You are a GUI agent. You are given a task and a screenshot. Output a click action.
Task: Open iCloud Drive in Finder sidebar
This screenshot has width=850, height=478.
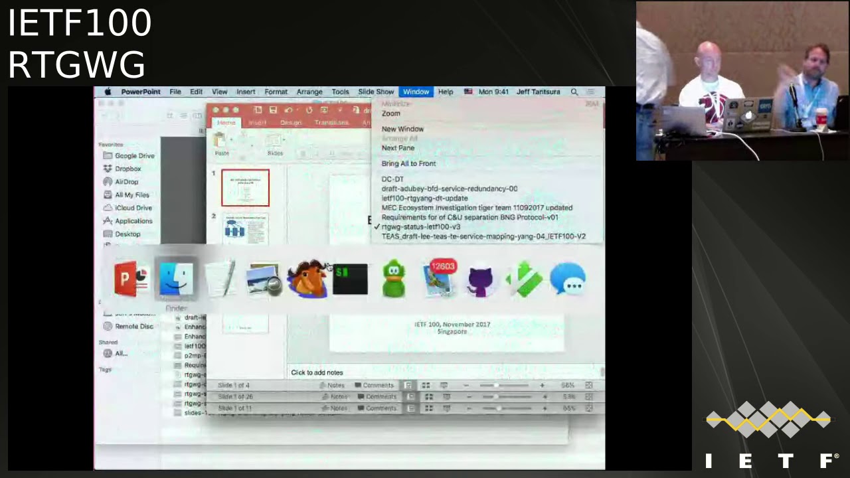[x=127, y=208]
